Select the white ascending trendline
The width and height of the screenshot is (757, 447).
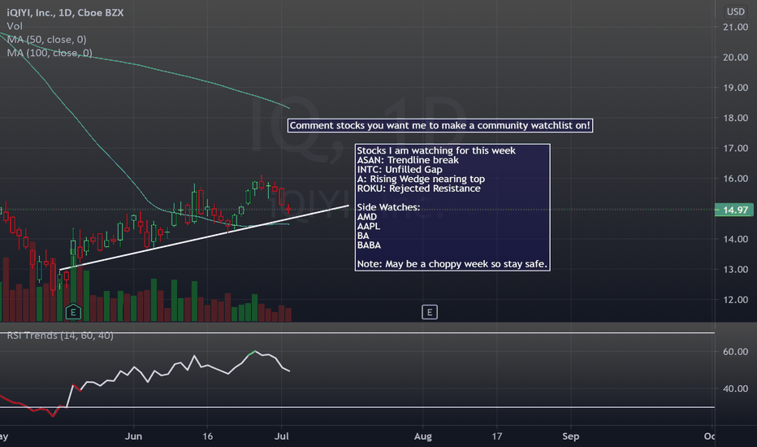204,238
